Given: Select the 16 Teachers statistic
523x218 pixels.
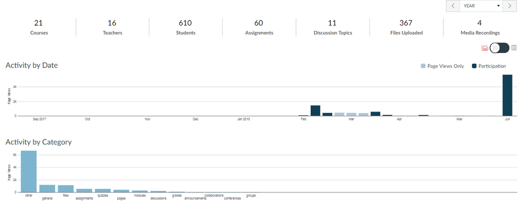Looking at the screenshot, I should (112, 27).
